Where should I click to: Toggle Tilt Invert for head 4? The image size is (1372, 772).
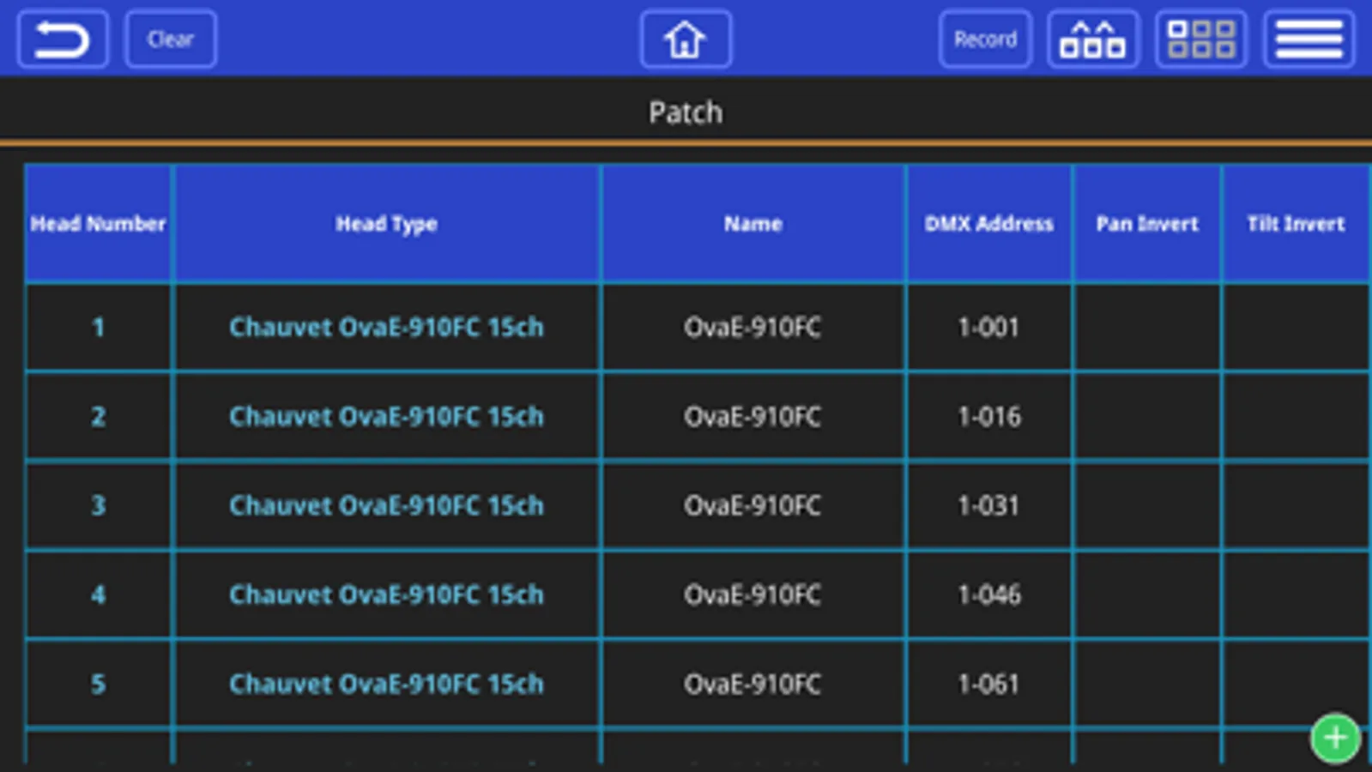click(1296, 595)
